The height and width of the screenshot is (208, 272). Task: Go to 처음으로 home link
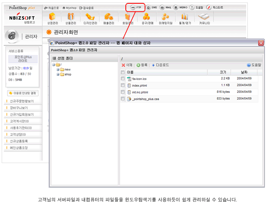(x=51, y=8)
